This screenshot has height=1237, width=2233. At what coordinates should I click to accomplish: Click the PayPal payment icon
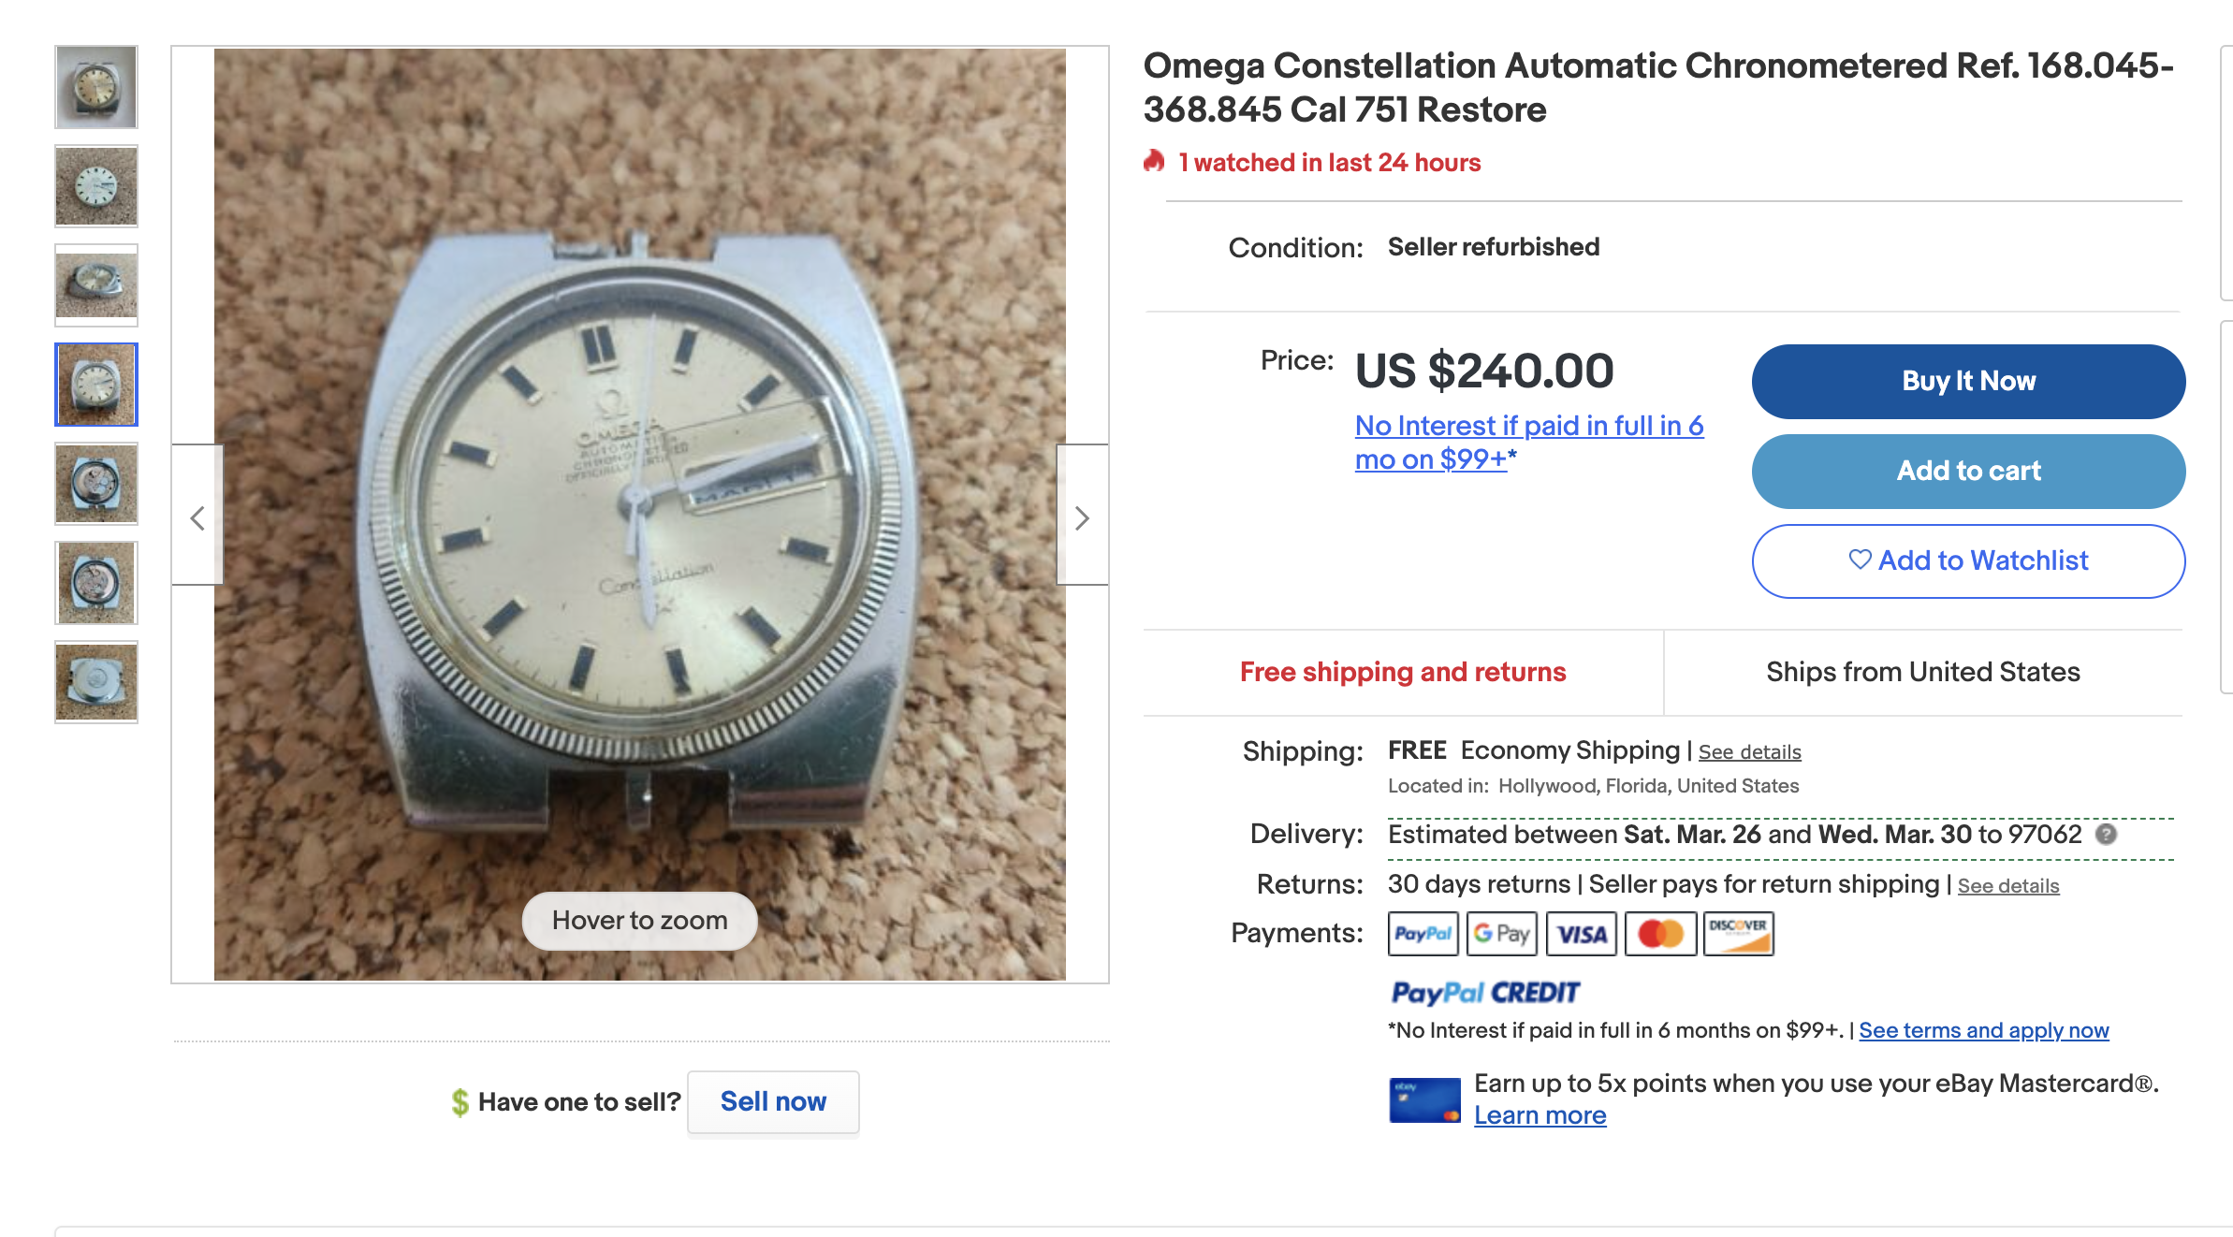point(1423,934)
